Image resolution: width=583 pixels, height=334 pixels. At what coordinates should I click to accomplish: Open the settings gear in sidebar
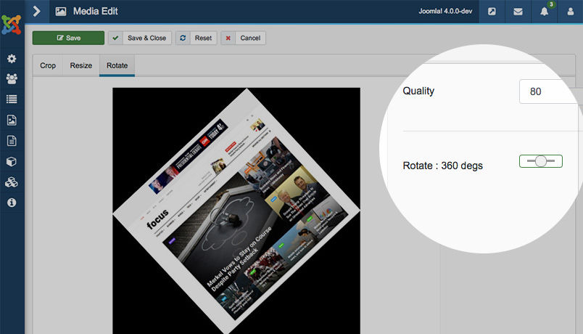12,59
